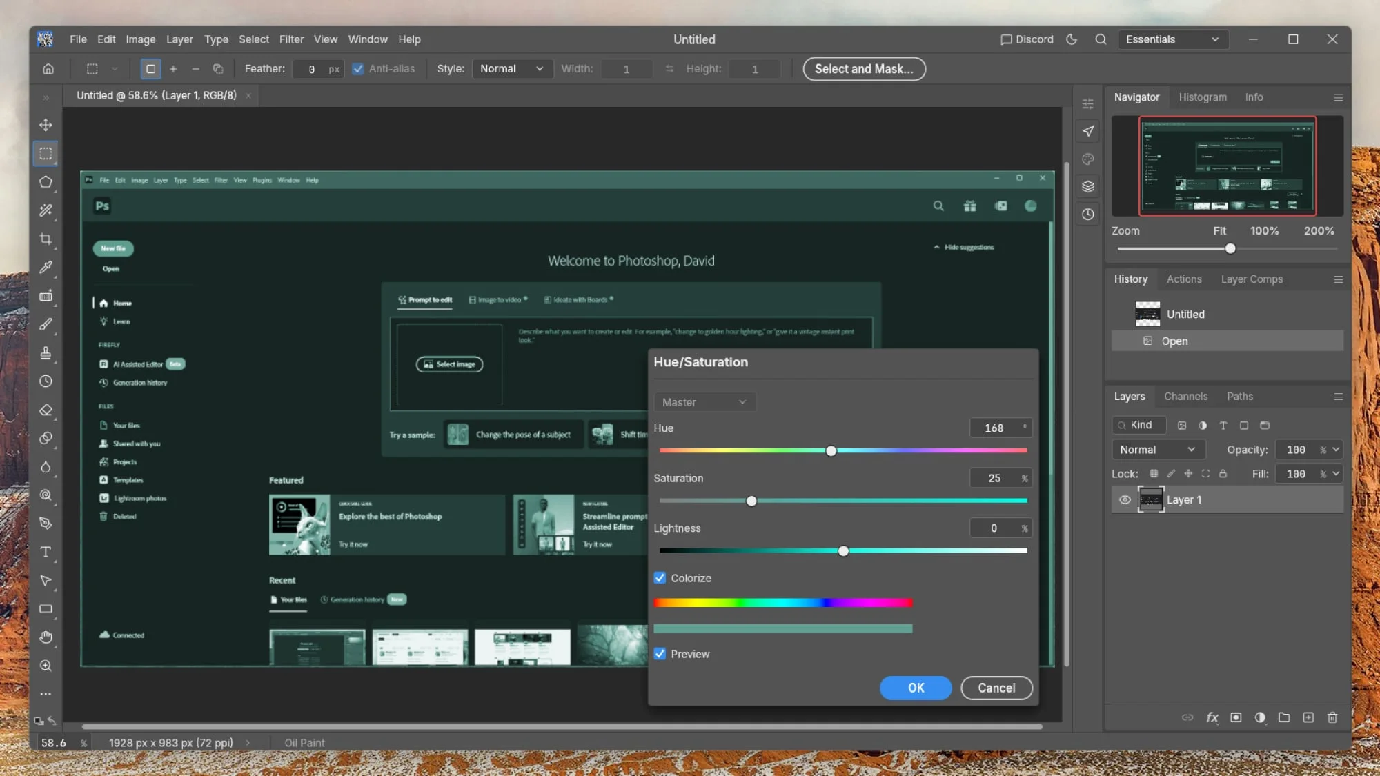Image resolution: width=1380 pixels, height=776 pixels.
Task: Switch to the Channels tab
Action: [1185, 397]
